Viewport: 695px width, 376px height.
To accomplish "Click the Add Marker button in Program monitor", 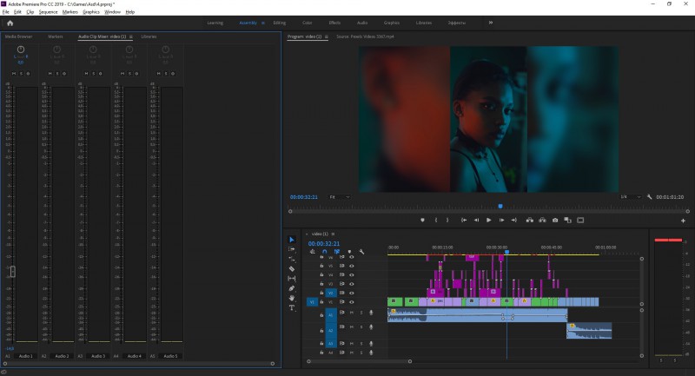I will (422, 221).
